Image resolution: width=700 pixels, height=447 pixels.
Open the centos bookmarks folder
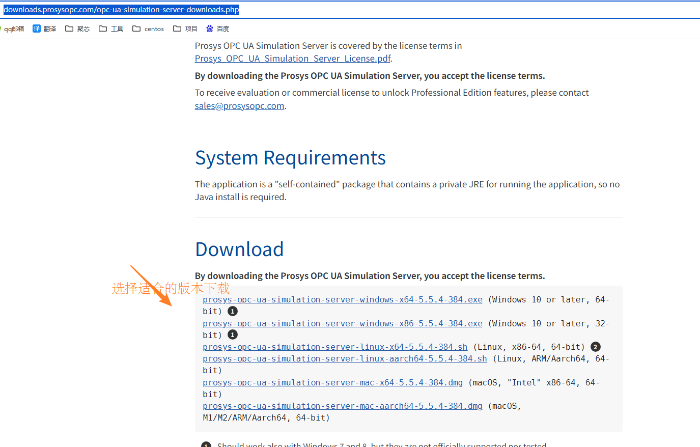[148, 29]
